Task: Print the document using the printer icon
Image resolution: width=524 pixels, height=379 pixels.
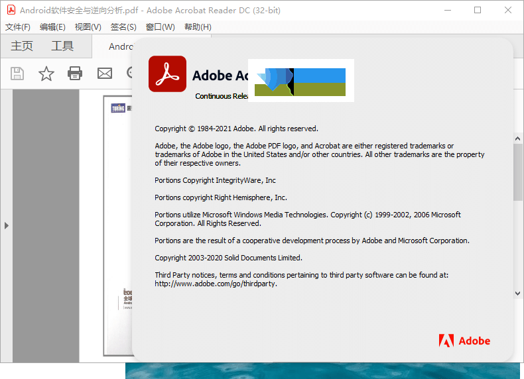Action: click(x=75, y=74)
